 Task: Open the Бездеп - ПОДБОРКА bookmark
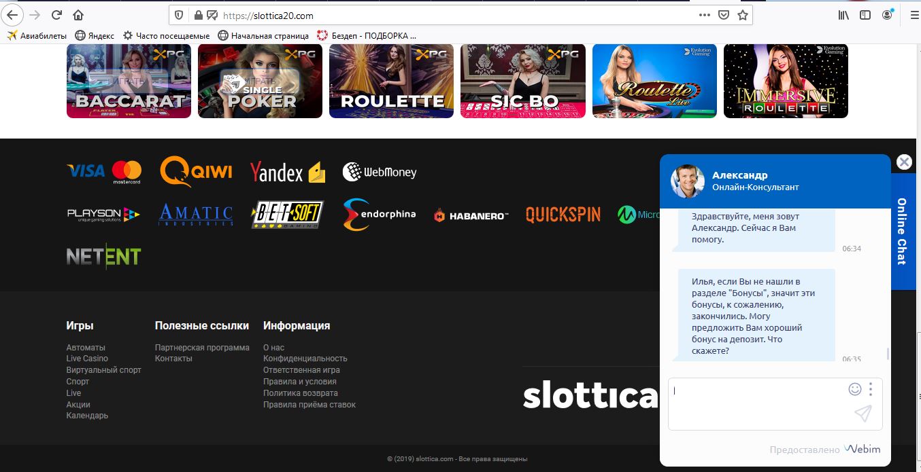point(367,35)
